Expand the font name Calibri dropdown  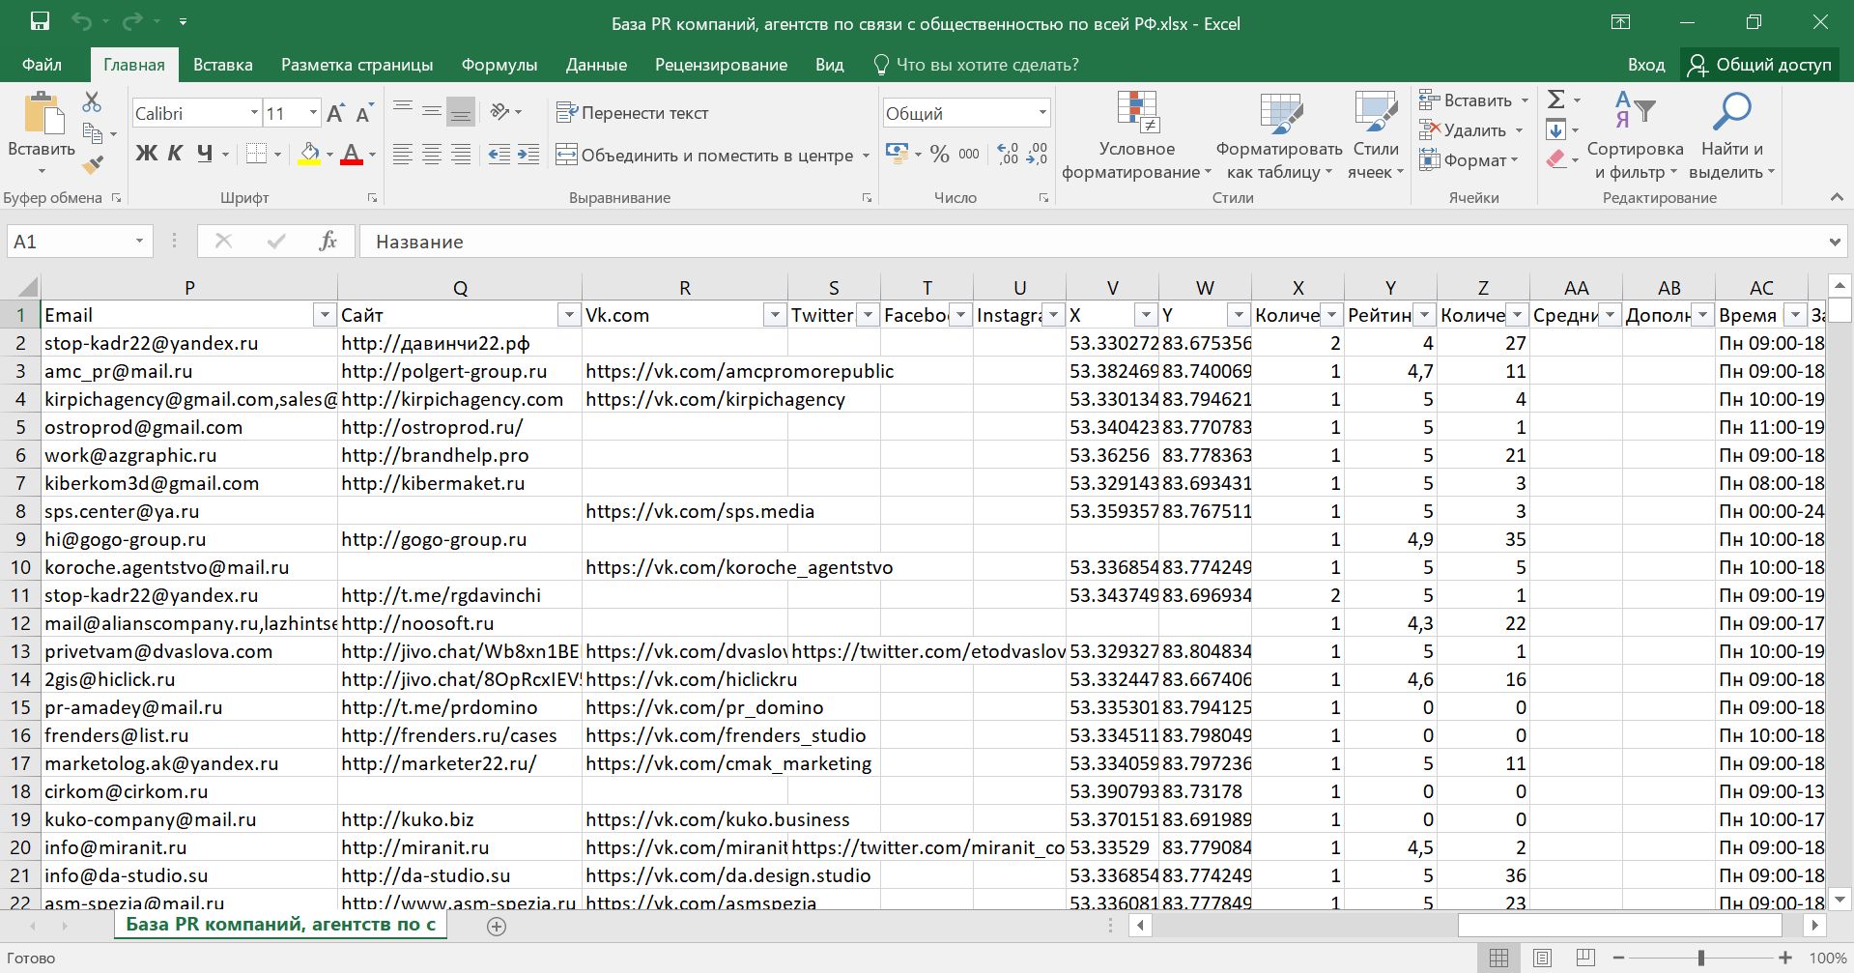(254, 113)
